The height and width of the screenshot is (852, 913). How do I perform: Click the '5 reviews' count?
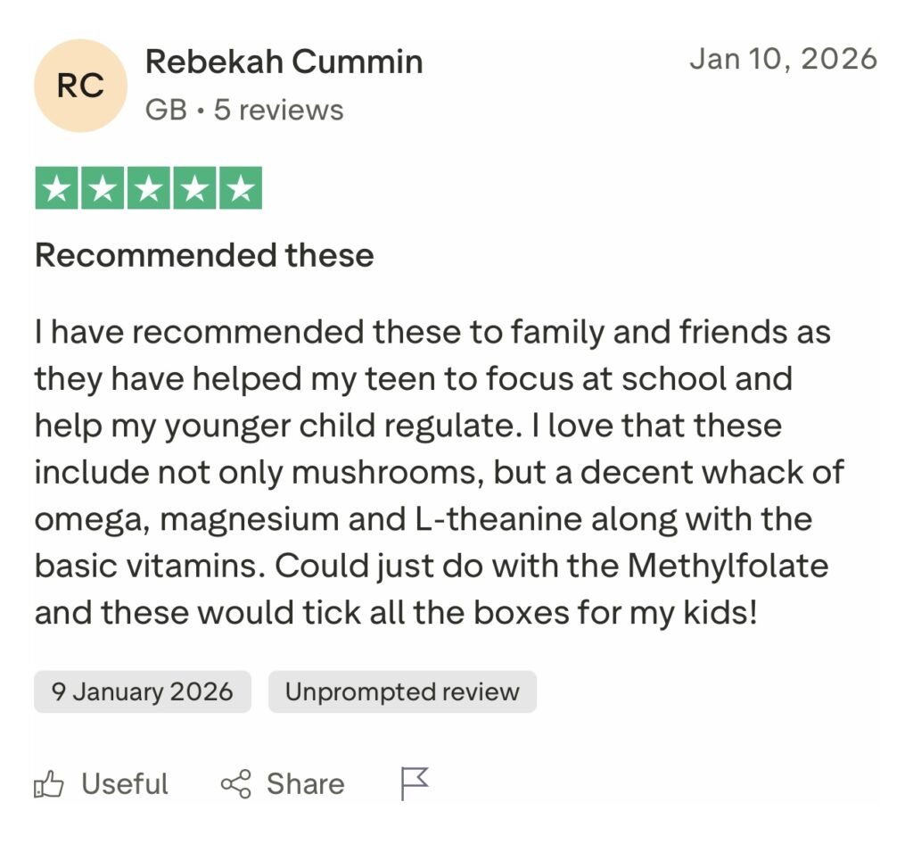coord(278,110)
